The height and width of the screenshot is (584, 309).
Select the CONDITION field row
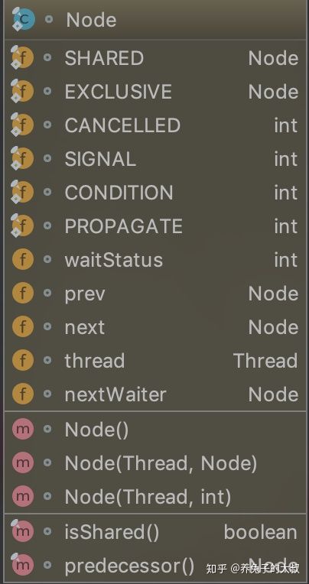[x=154, y=193]
